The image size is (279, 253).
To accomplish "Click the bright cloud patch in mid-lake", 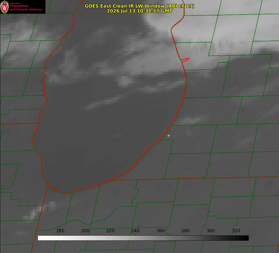I will [x=125, y=81].
